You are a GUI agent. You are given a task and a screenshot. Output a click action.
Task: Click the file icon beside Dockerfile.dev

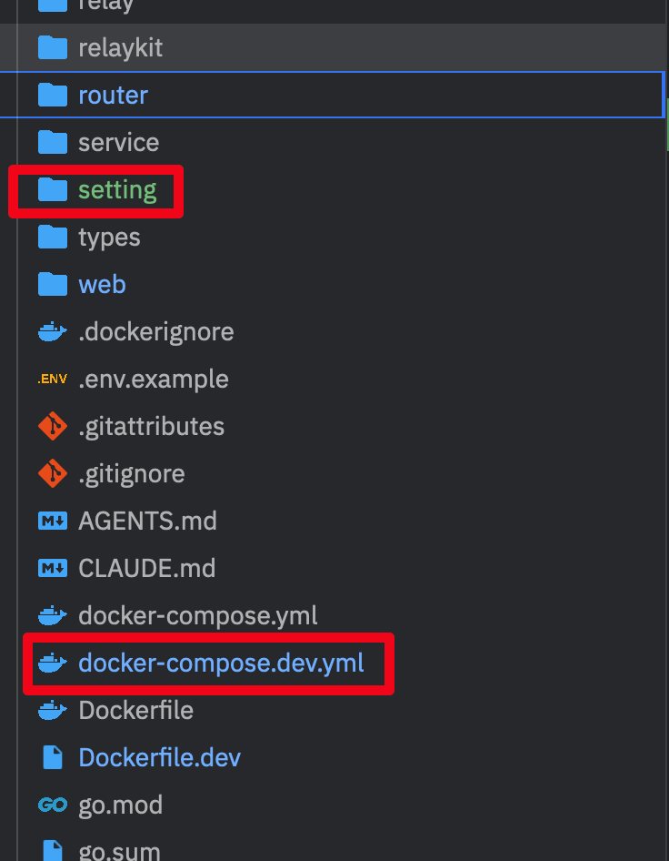tap(53, 757)
